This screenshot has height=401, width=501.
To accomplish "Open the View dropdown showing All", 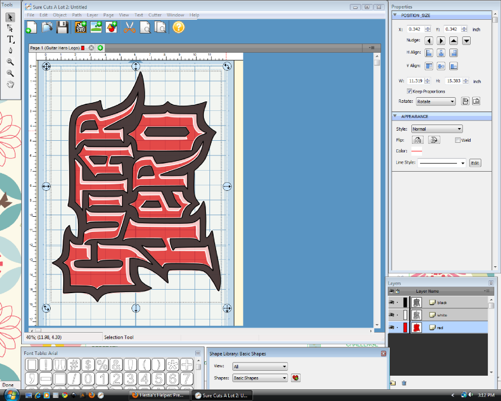I will point(260,367).
